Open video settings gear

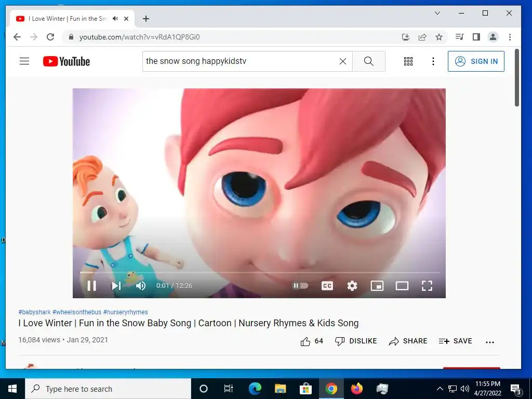point(352,286)
